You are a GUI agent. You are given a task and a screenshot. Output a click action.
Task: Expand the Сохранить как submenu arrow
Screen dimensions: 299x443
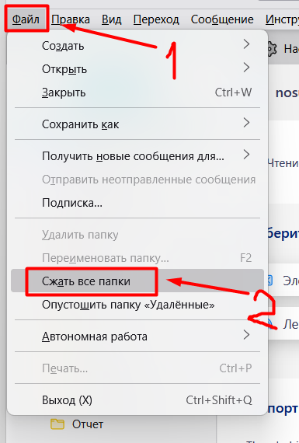coord(246,123)
